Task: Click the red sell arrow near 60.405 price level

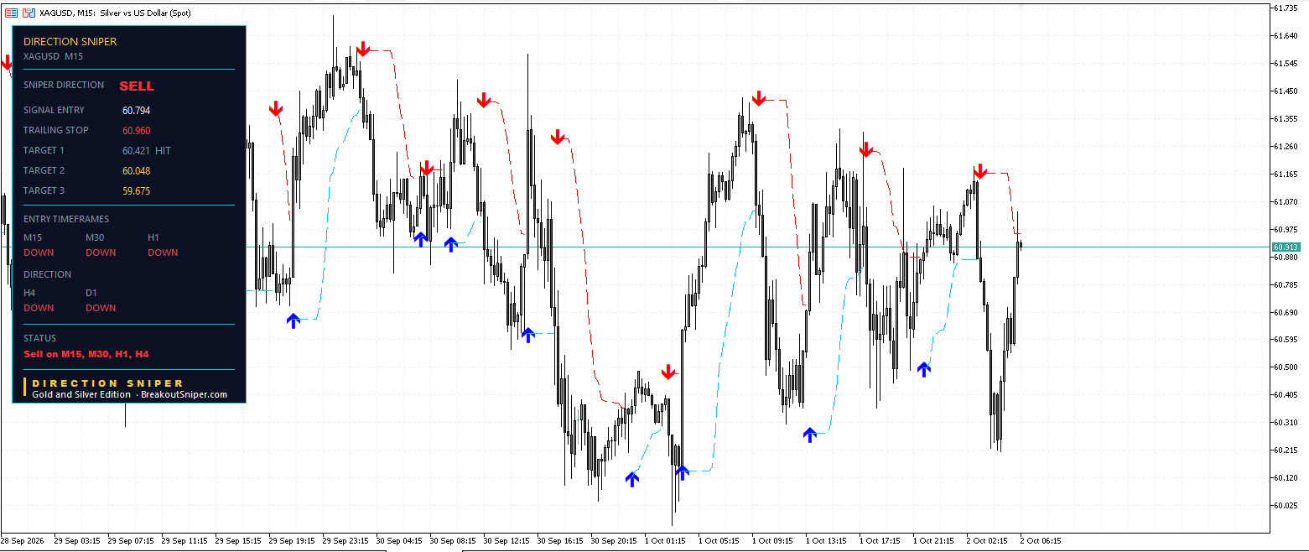Action: [x=668, y=372]
